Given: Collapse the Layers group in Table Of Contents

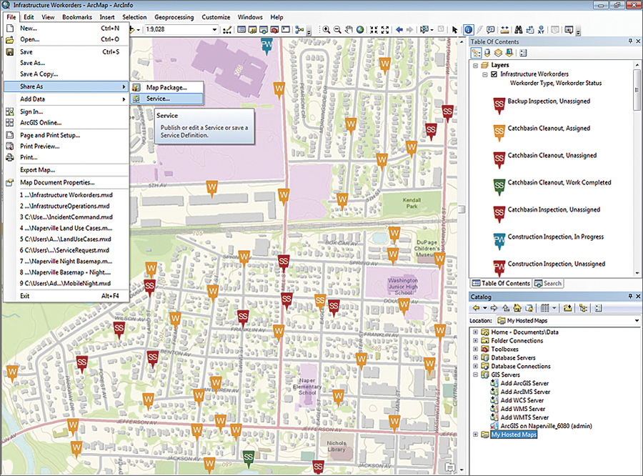Looking at the screenshot, I should click(476, 66).
